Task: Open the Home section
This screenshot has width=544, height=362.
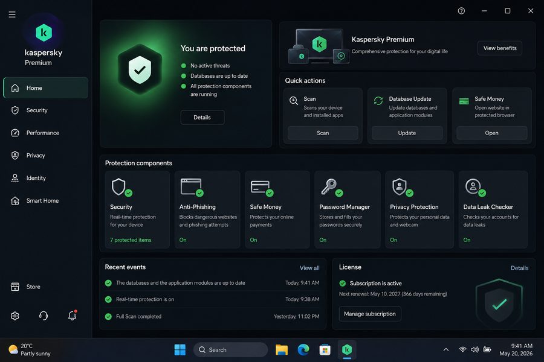Action: click(46, 88)
